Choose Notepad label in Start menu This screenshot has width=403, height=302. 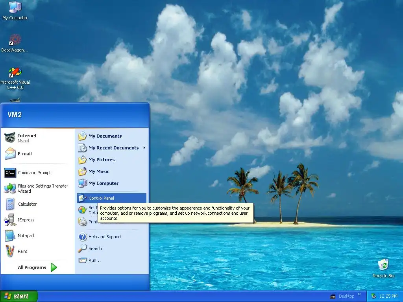[26, 236]
